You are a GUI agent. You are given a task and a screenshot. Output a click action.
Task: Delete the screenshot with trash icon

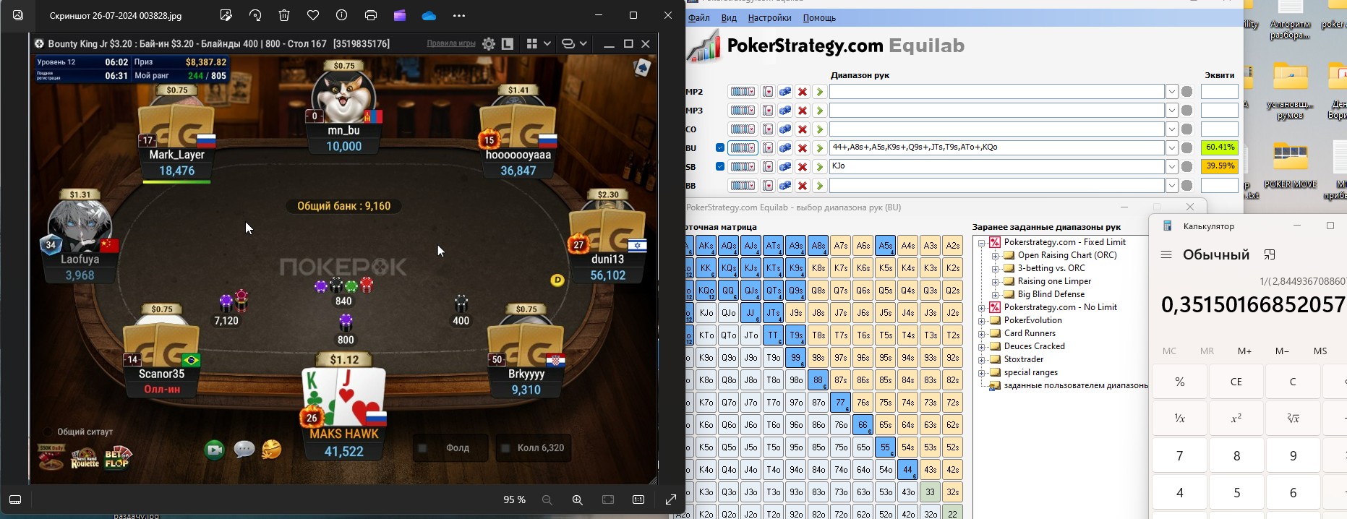pos(284,15)
